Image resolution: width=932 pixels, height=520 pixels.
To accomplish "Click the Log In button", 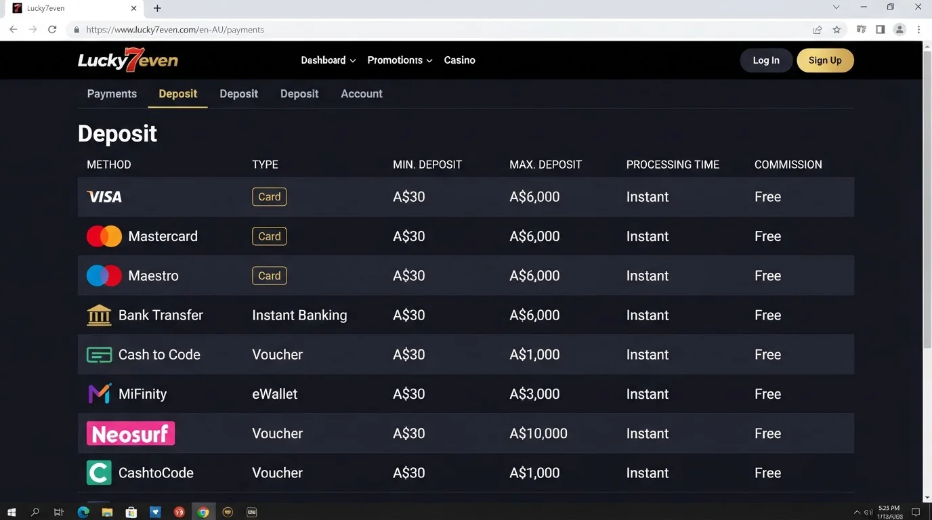I will (766, 60).
